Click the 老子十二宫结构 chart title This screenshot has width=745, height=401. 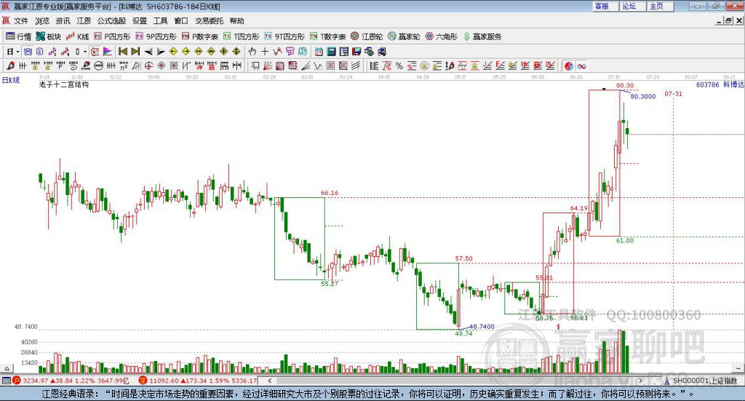coord(64,84)
